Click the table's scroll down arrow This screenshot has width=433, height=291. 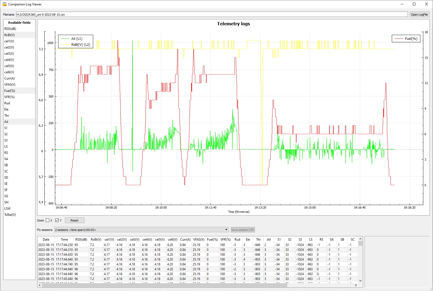(x=360, y=280)
